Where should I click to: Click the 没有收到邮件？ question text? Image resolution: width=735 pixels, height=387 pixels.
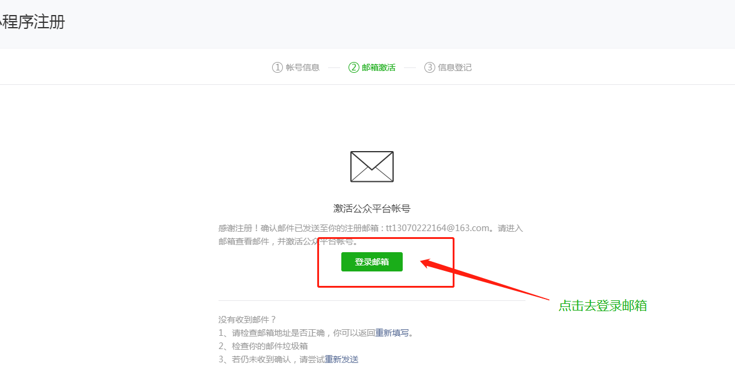click(247, 319)
